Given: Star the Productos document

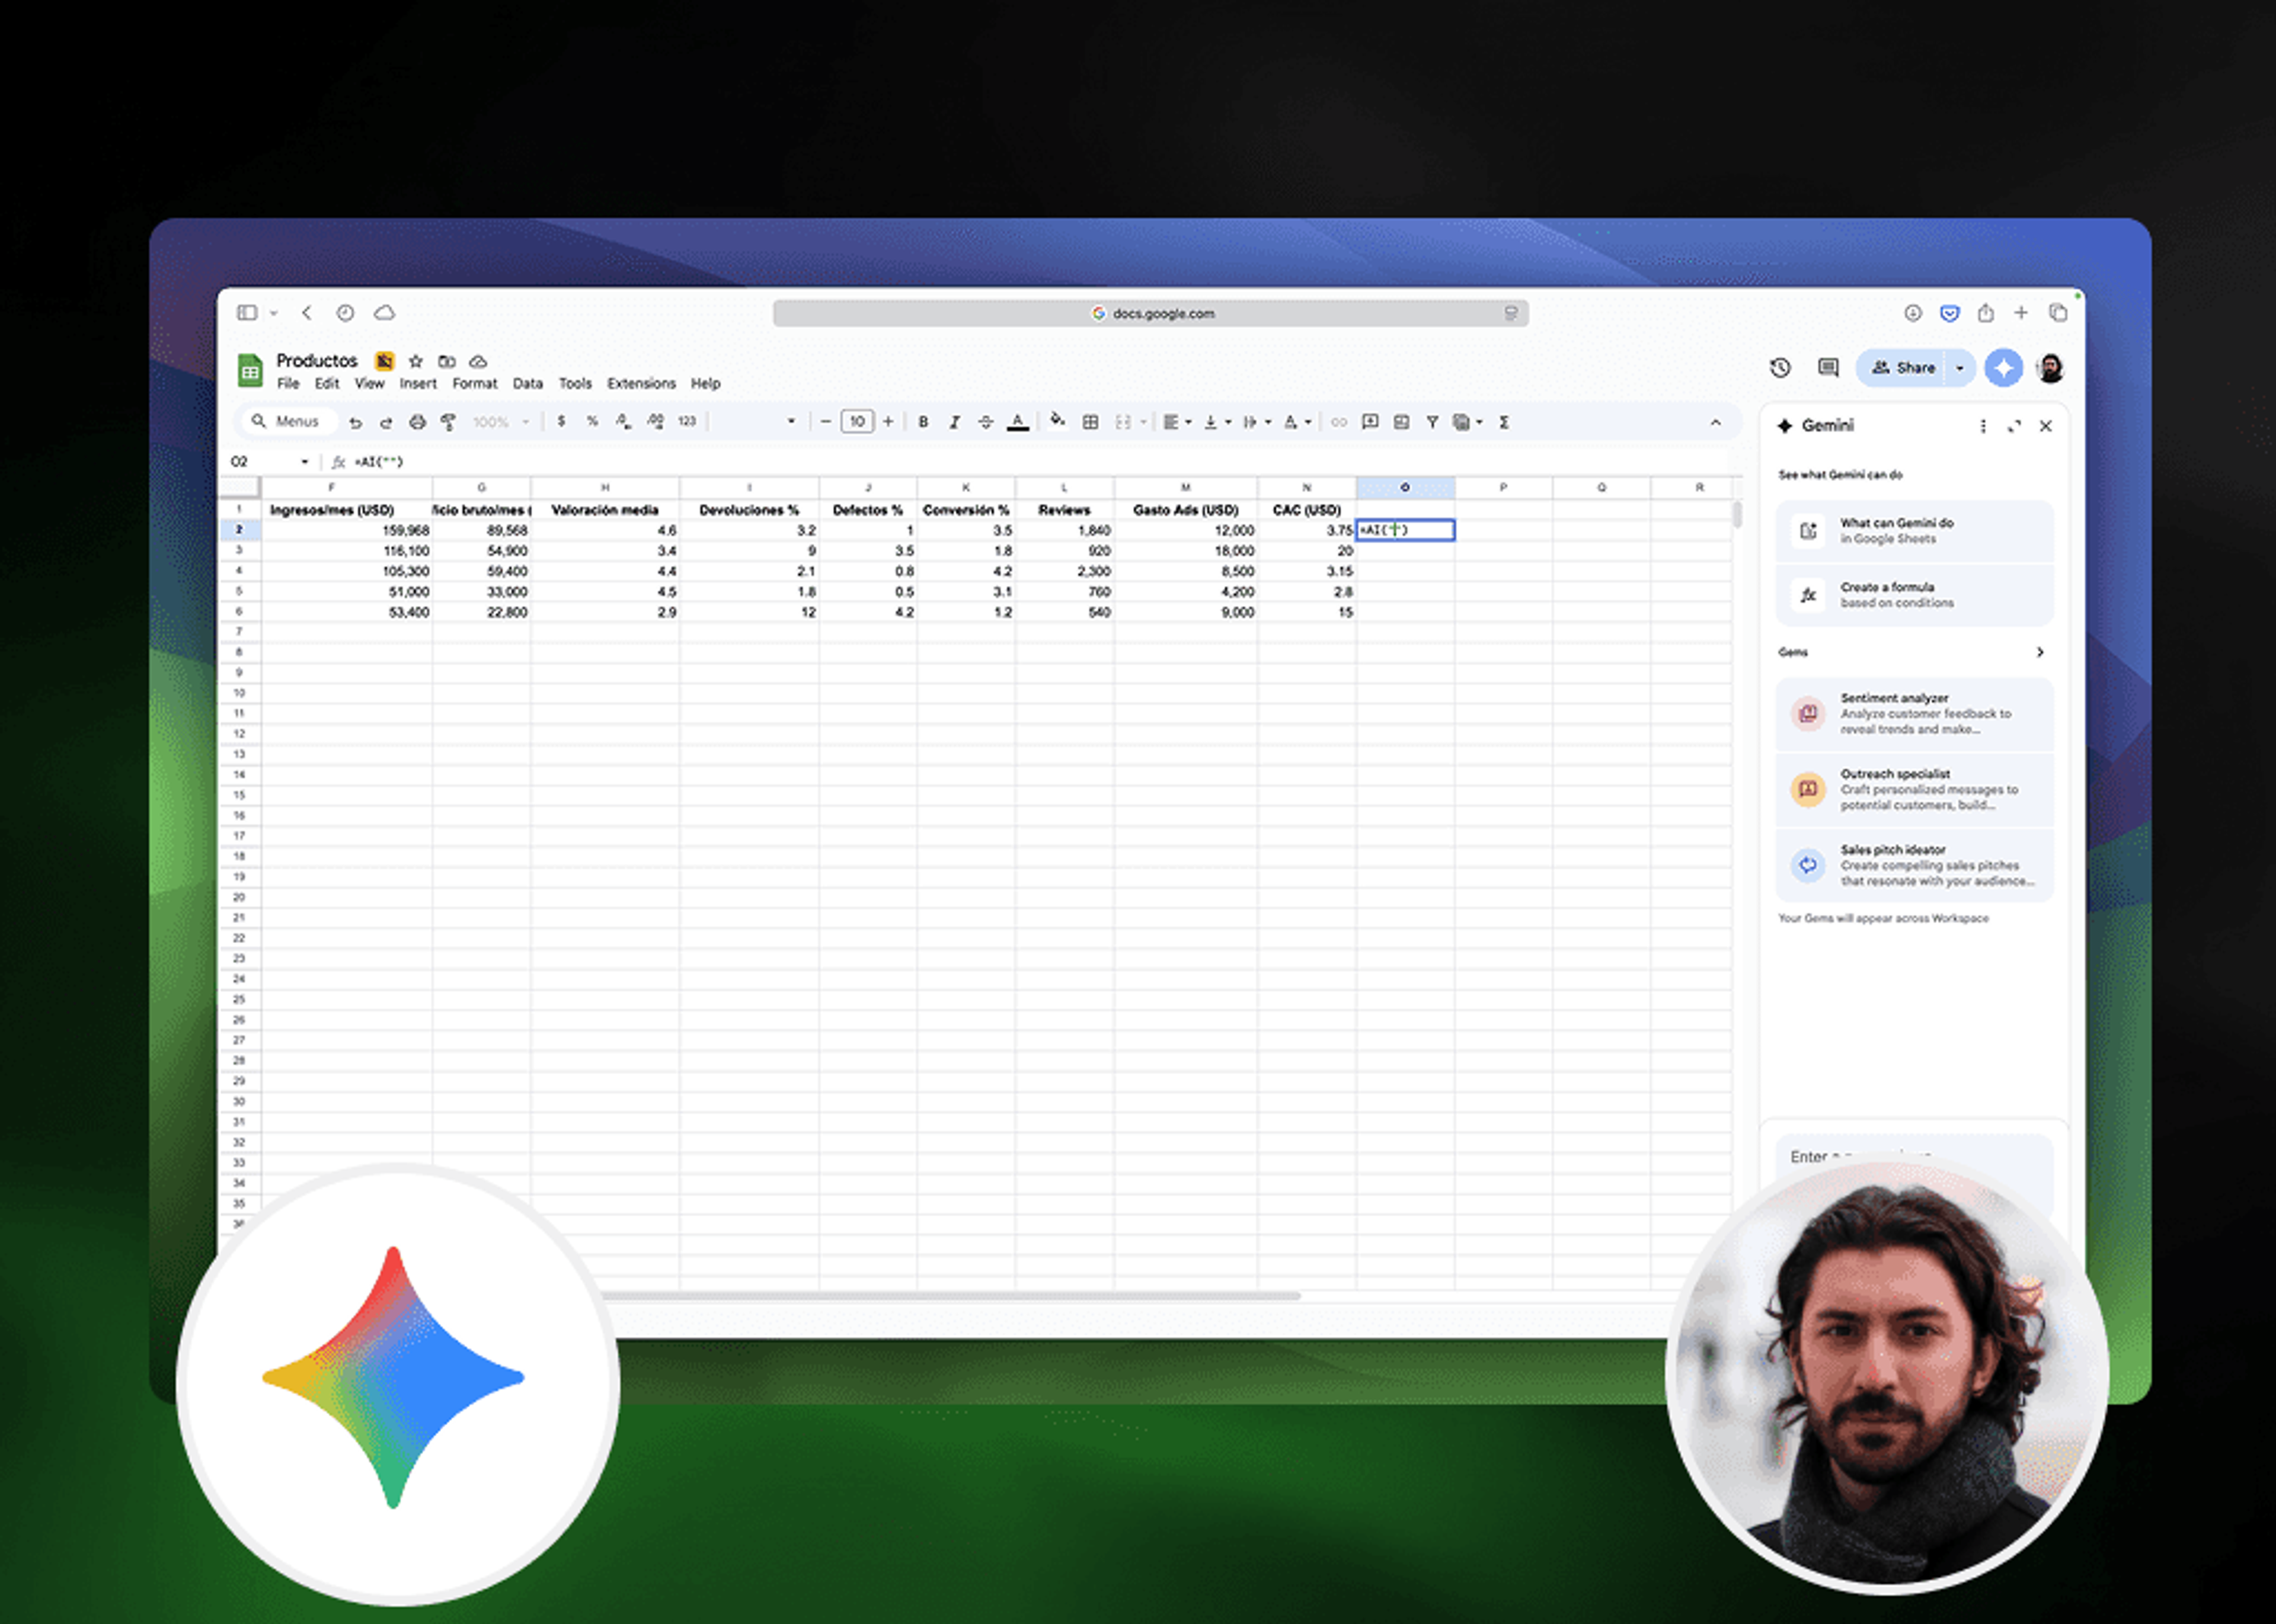Looking at the screenshot, I should click(416, 361).
